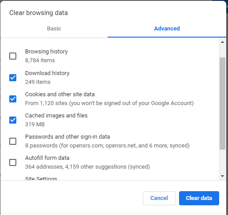The image size is (228, 215).
Task: Click the "Browsing history" label
Action: [46, 52]
